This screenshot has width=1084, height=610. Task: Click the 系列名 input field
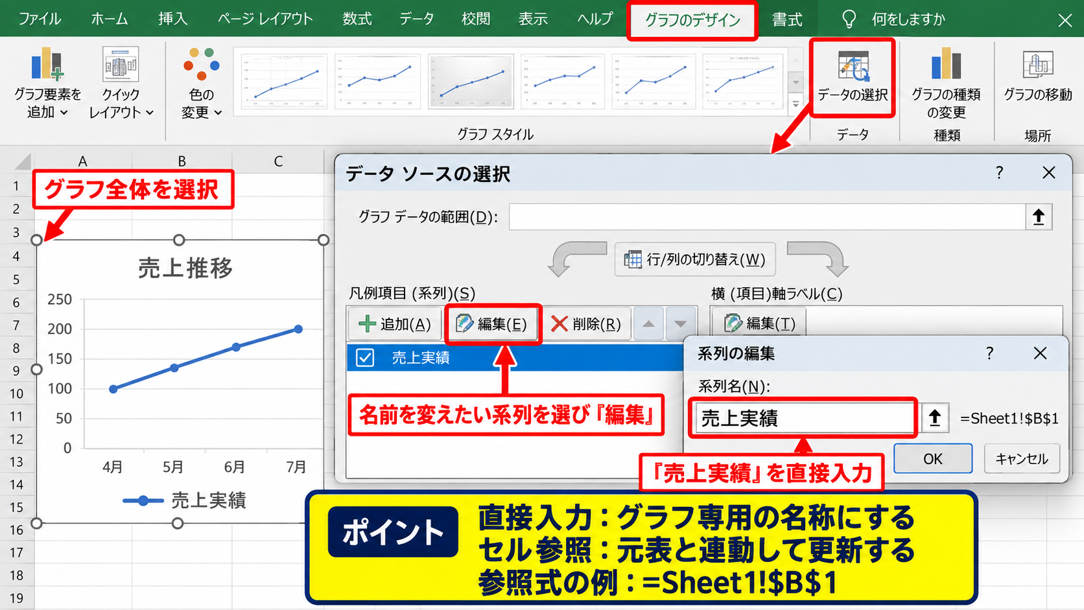pyautogui.click(x=804, y=418)
